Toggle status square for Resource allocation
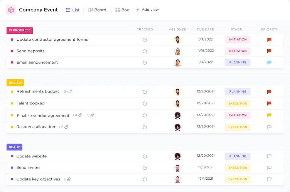Screen dimensions: 290x192 tap(12, 127)
